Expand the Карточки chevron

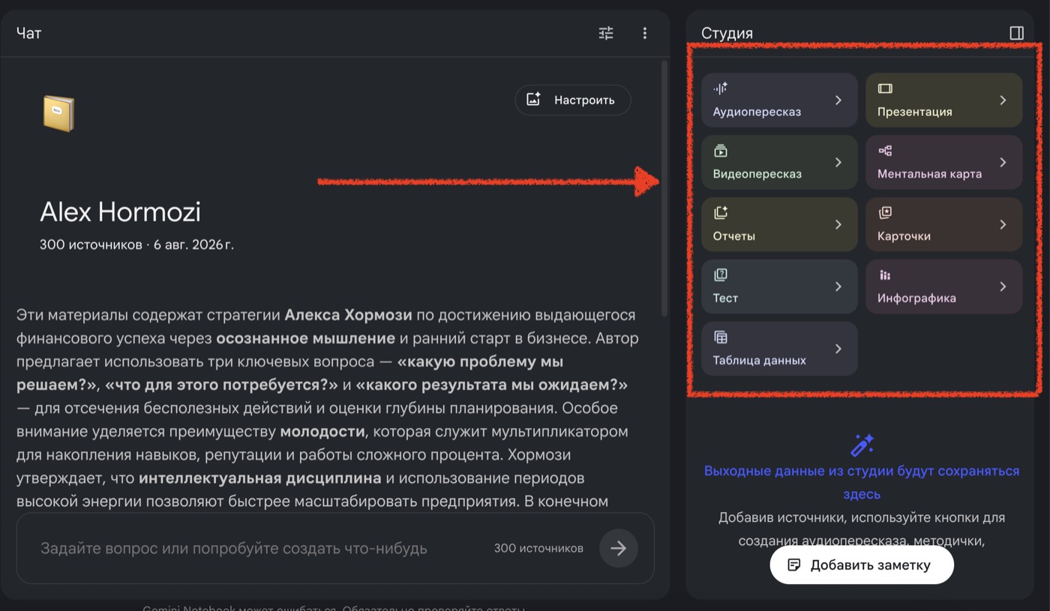pyautogui.click(x=1003, y=224)
